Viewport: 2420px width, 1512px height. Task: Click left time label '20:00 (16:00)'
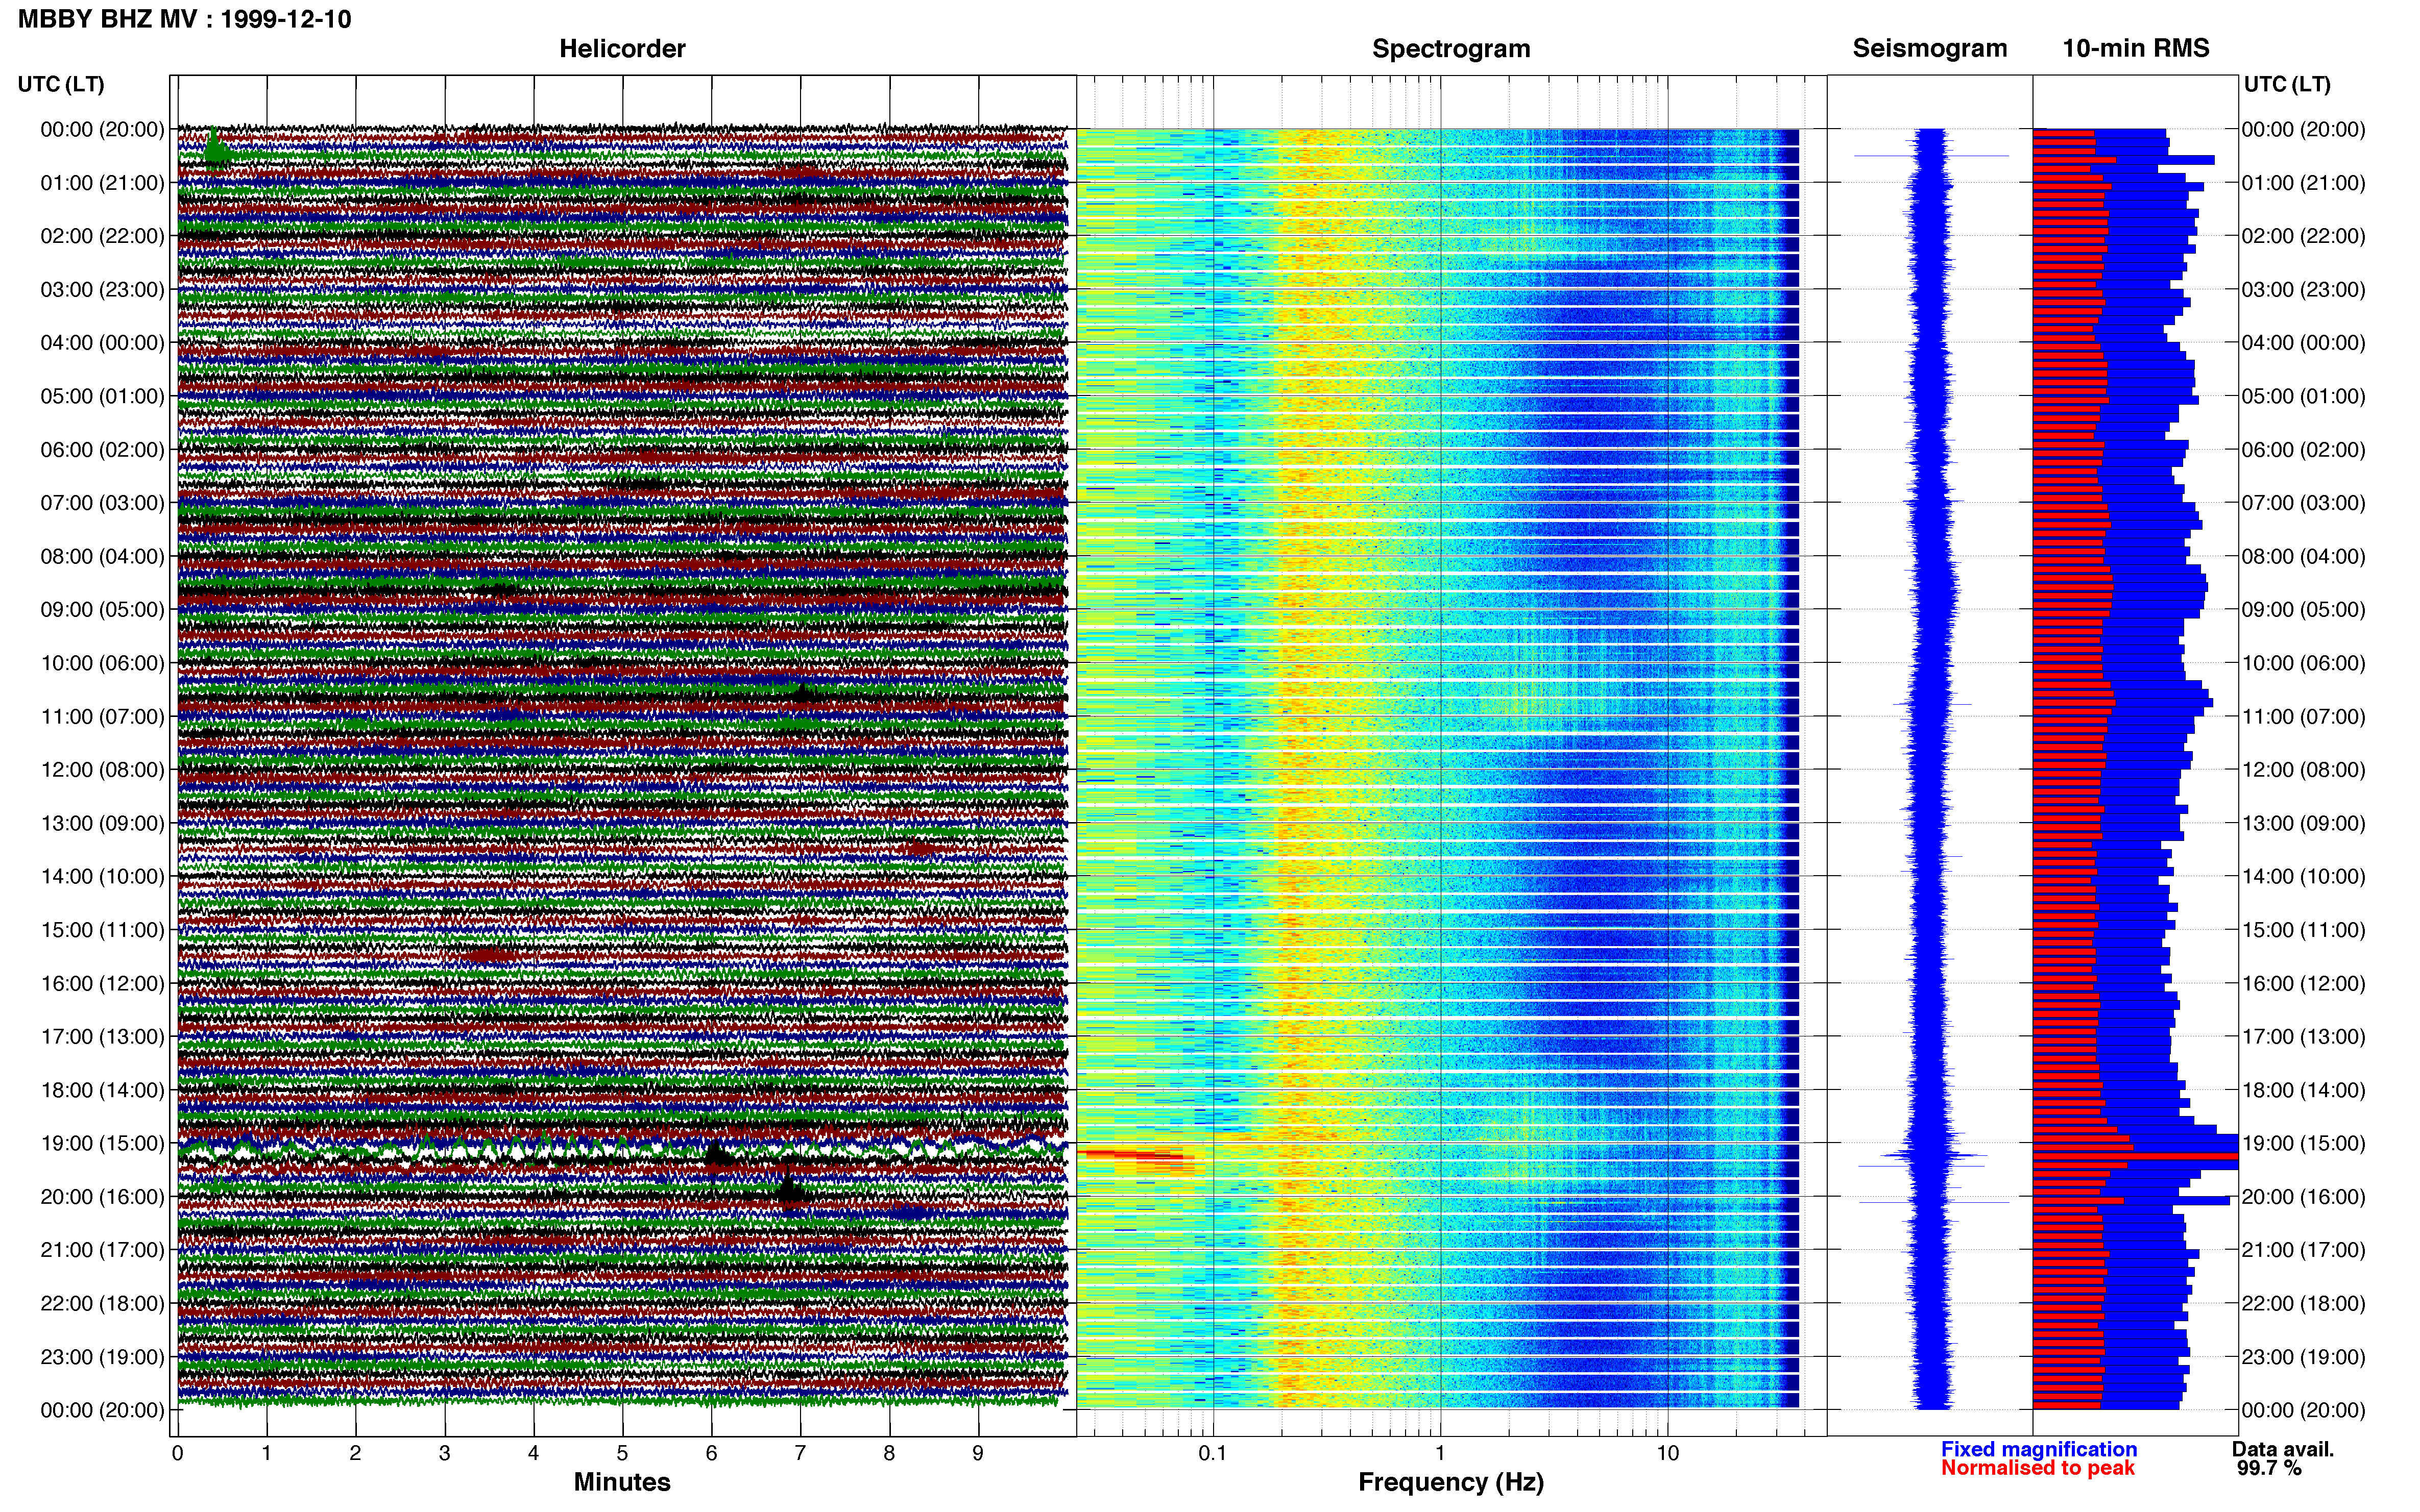point(102,1197)
